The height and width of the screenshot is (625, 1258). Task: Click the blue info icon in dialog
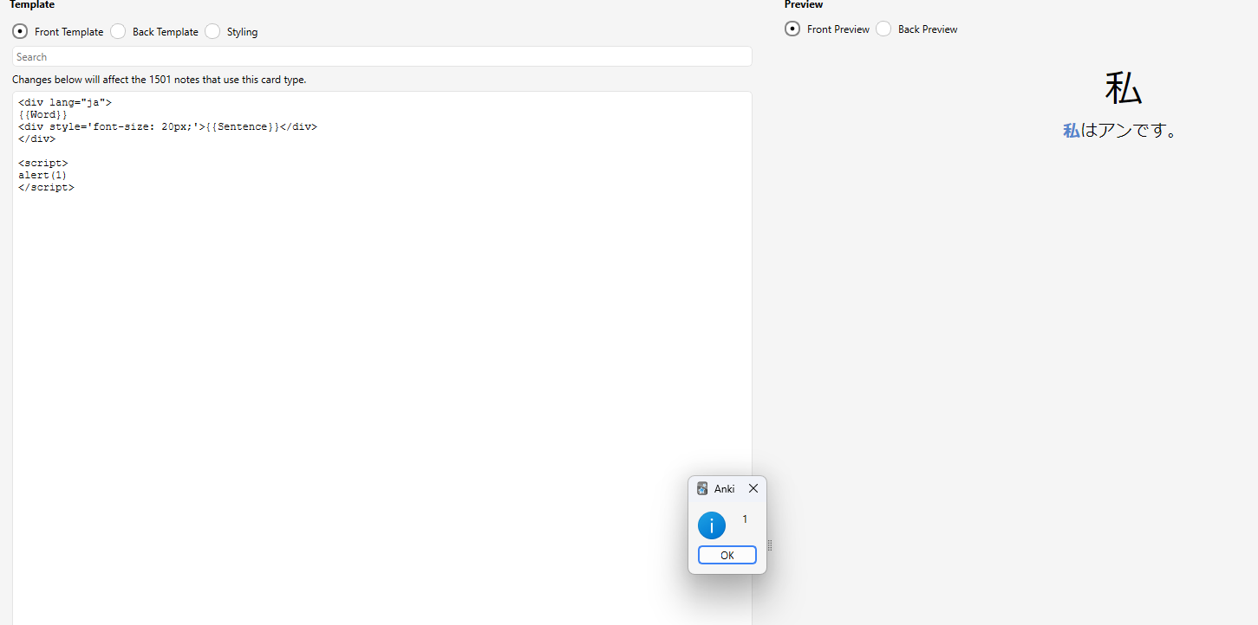[712, 525]
